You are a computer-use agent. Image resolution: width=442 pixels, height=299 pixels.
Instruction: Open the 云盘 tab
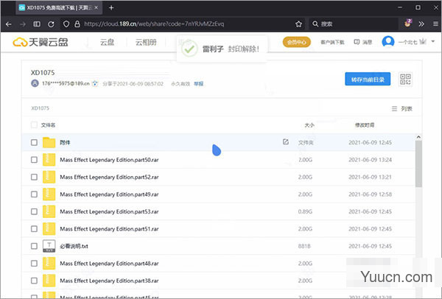click(107, 42)
